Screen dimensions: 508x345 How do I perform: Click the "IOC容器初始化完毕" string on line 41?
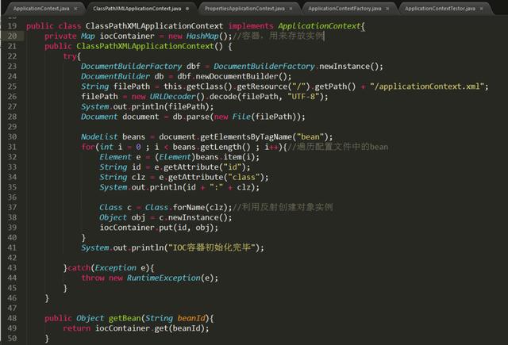click(x=212, y=247)
